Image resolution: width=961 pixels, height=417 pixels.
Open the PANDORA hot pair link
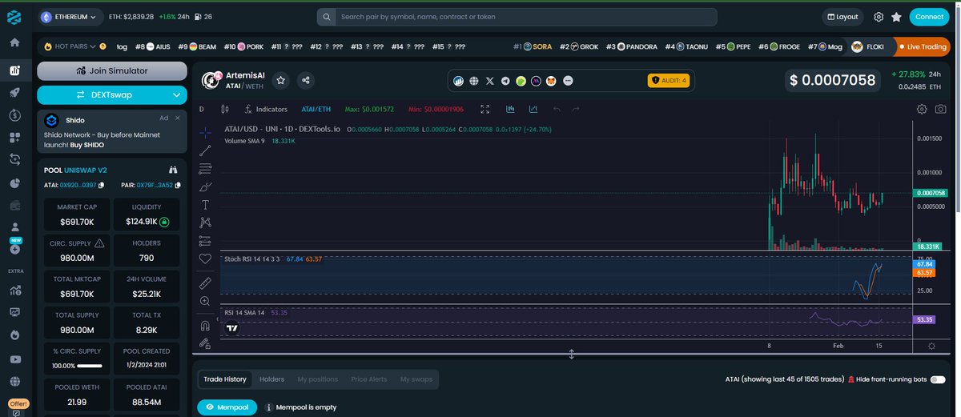pyautogui.click(x=632, y=46)
